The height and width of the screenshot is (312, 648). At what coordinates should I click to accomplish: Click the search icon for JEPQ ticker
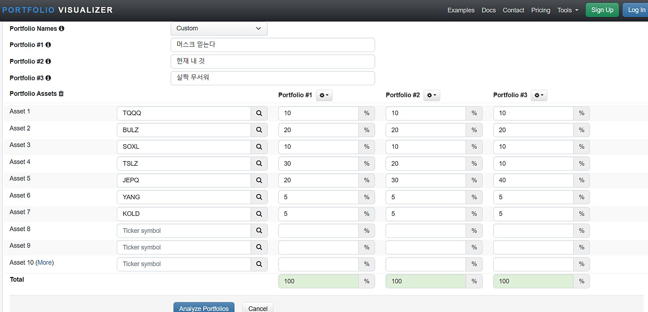[x=259, y=180]
